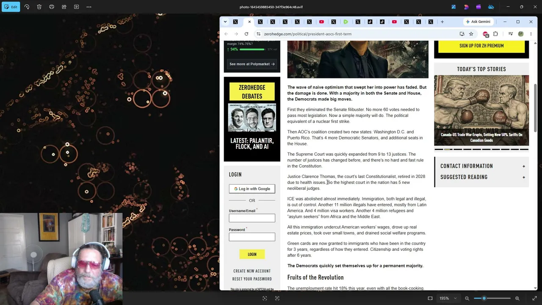Viewport: 542px width, 305px height.
Task: Share the photo from Photos toolbar
Action: pyautogui.click(x=64, y=7)
